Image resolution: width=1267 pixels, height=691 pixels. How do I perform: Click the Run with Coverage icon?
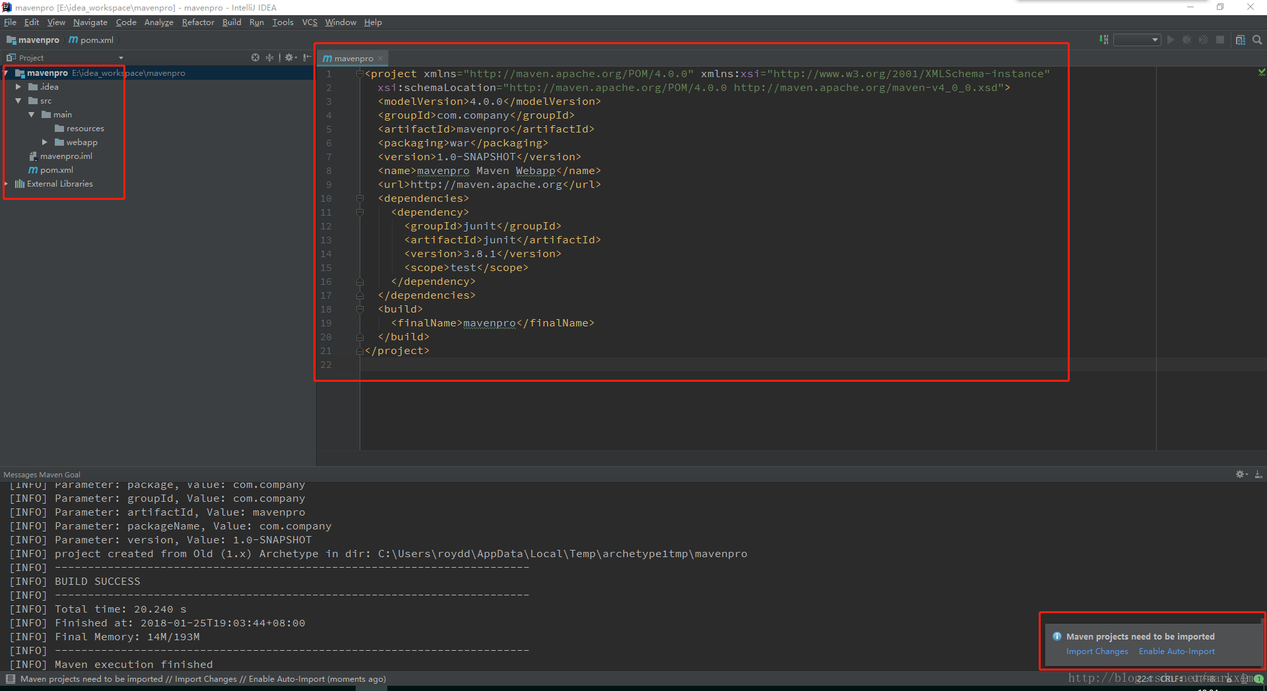coord(1204,40)
